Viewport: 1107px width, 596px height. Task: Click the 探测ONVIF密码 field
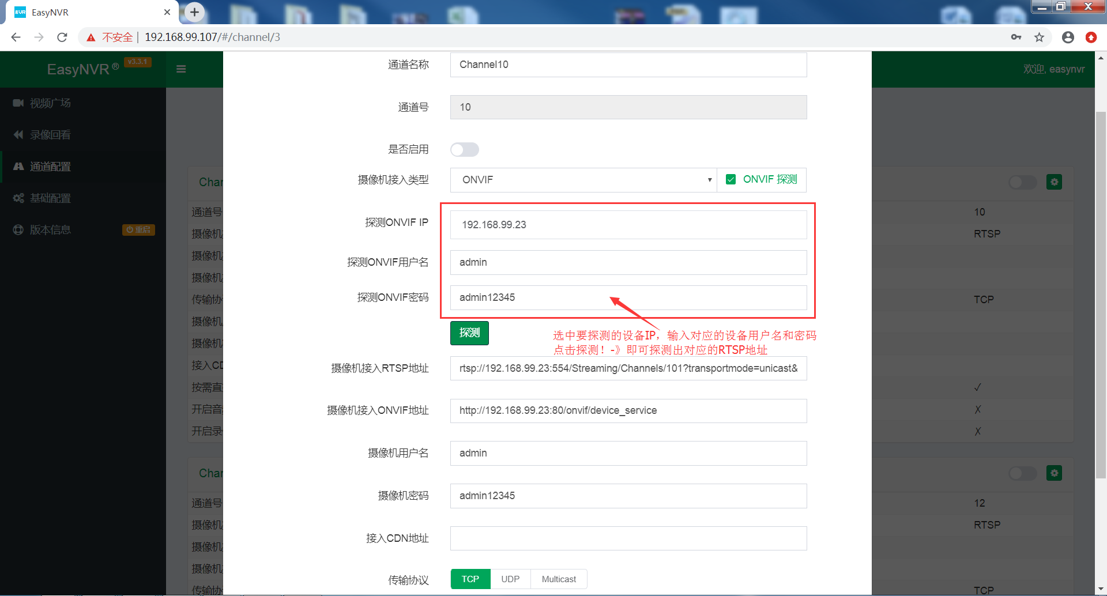[628, 297]
